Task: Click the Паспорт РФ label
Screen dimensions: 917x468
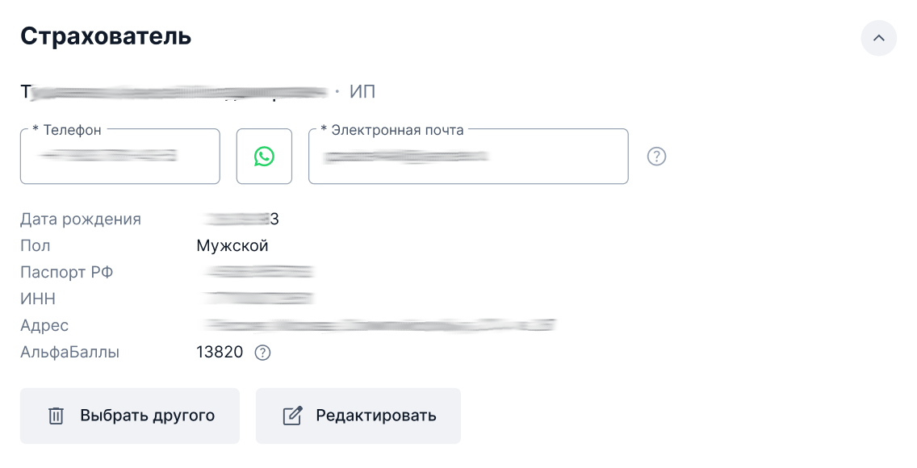Action: point(67,273)
